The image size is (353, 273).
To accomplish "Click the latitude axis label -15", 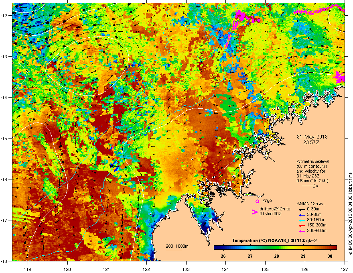I will (x=4, y=138).
